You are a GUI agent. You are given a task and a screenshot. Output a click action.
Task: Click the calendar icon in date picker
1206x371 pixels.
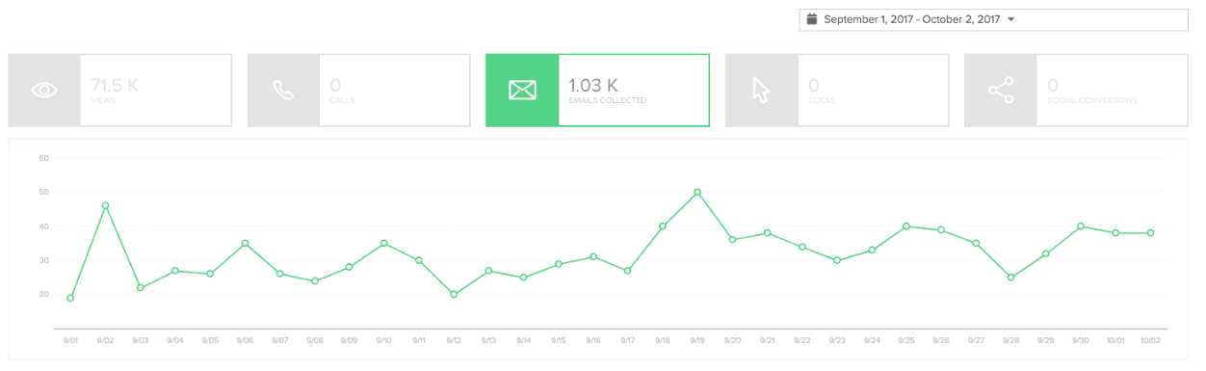click(x=812, y=19)
